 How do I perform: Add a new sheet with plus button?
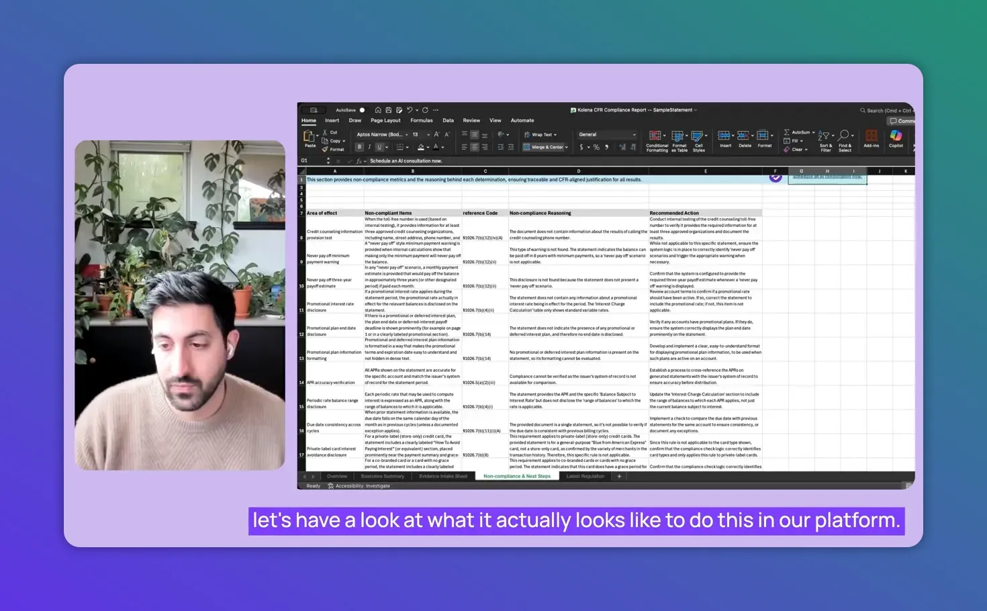(619, 476)
